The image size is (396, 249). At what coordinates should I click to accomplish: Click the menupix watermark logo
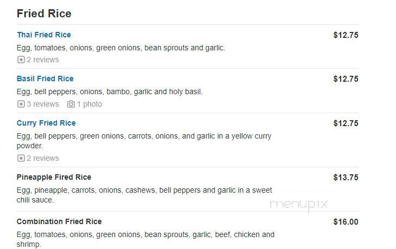pyautogui.click(x=299, y=205)
